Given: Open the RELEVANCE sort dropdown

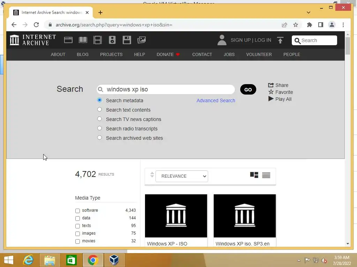Looking at the screenshot, I should pos(182,176).
